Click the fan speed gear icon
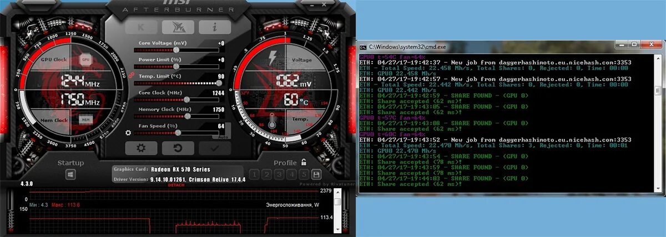The width and height of the screenshot is (666, 237). 128,133
